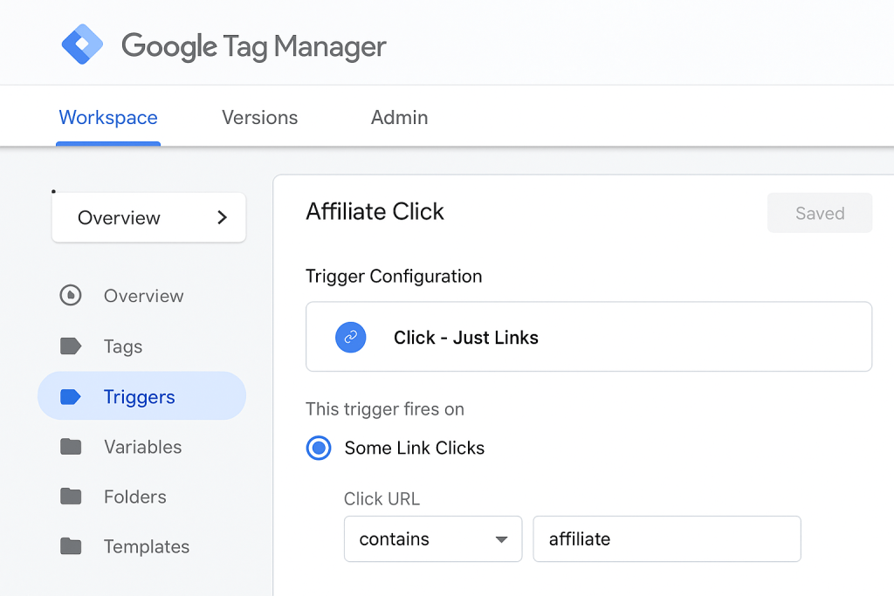Click the 'This trigger fires on' text

(x=385, y=409)
